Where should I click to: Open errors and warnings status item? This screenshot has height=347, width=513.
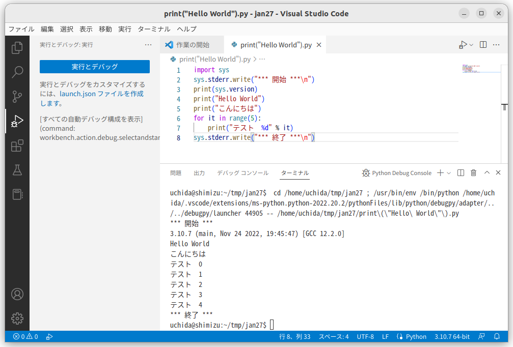[25, 336]
